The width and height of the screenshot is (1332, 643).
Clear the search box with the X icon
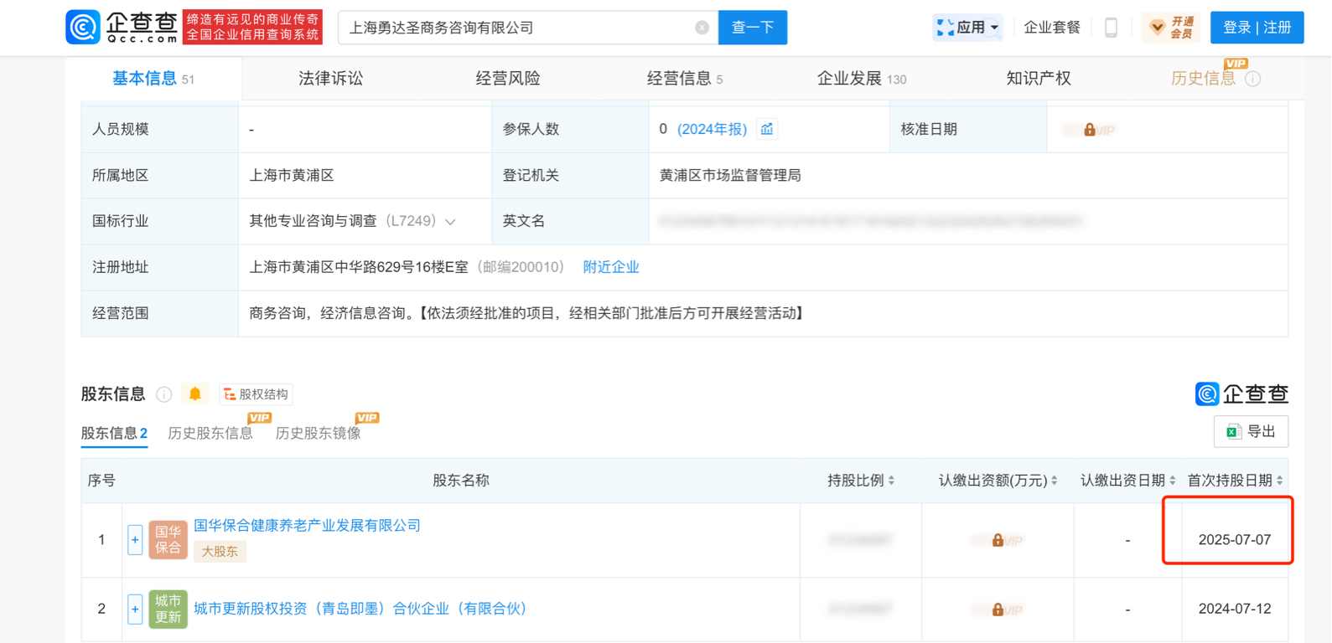702,28
